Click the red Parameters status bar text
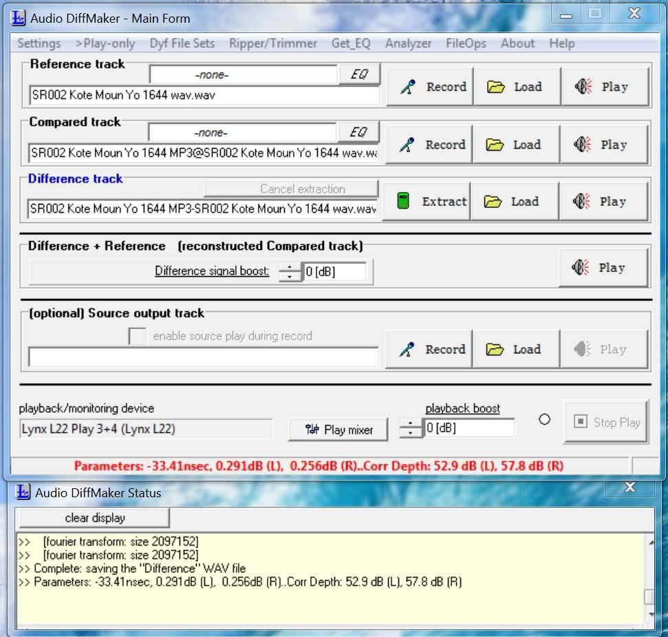The height and width of the screenshot is (637, 668). 319,466
